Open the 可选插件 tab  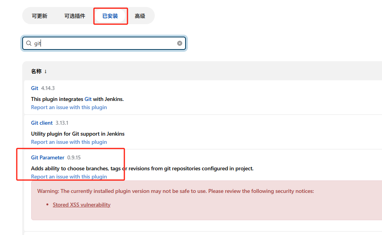coord(74,16)
